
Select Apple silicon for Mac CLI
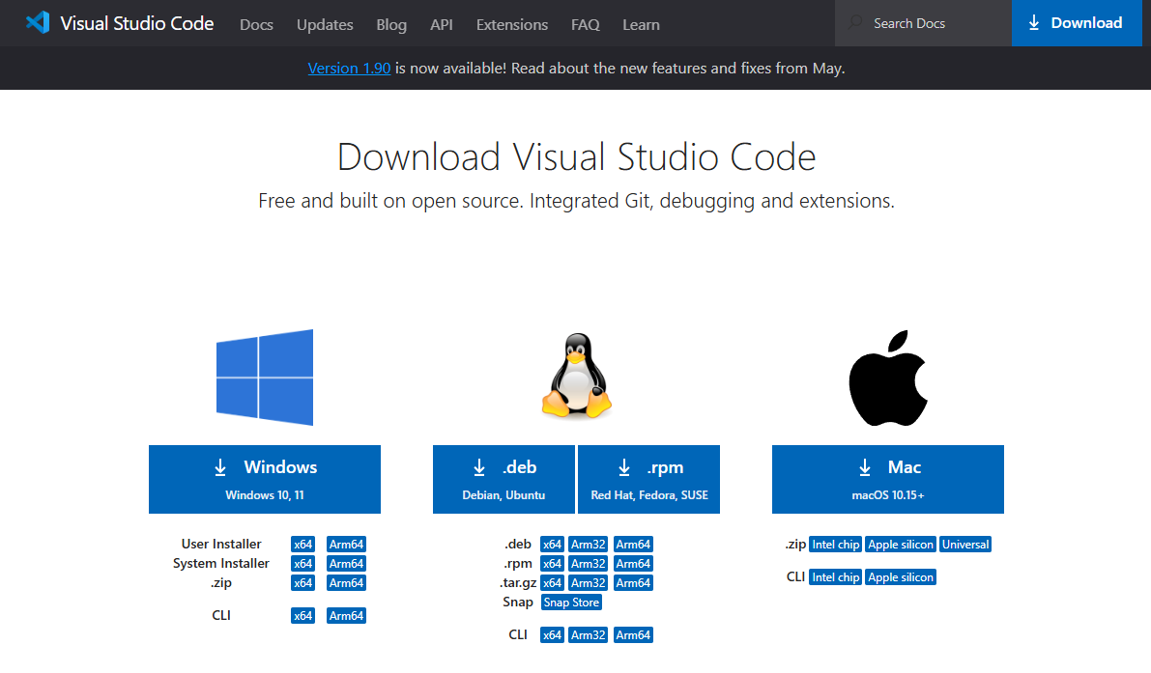pyautogui.click(x=901, y=577)
